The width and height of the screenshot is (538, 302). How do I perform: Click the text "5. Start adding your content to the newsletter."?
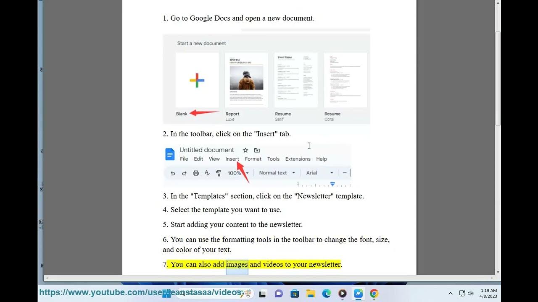(233, 224)
